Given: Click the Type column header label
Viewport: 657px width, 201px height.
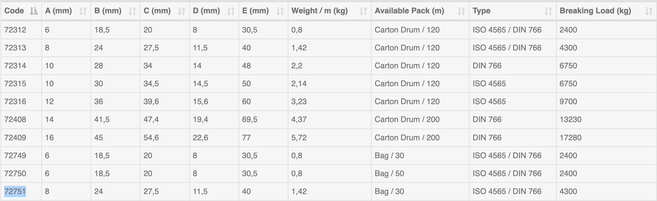Looking at the screenshot, I should pos(481,11).
